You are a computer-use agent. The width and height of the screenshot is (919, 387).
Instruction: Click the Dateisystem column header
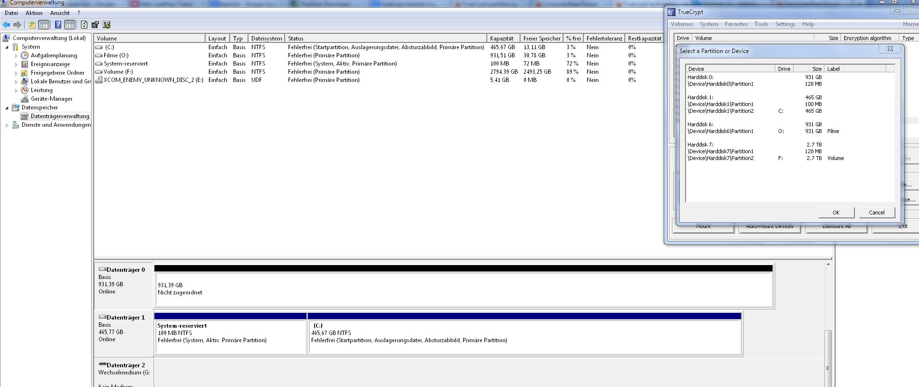coord(266,38)
